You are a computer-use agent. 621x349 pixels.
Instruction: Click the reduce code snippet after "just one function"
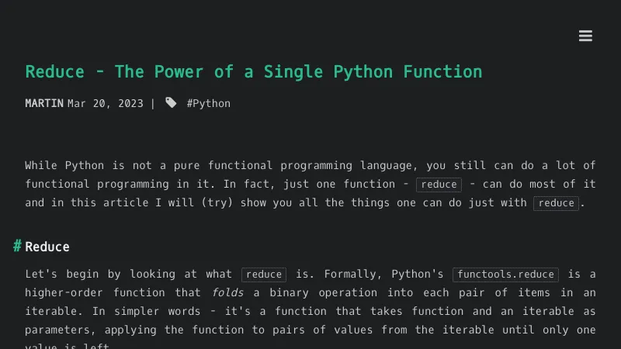tap(439, 185)
